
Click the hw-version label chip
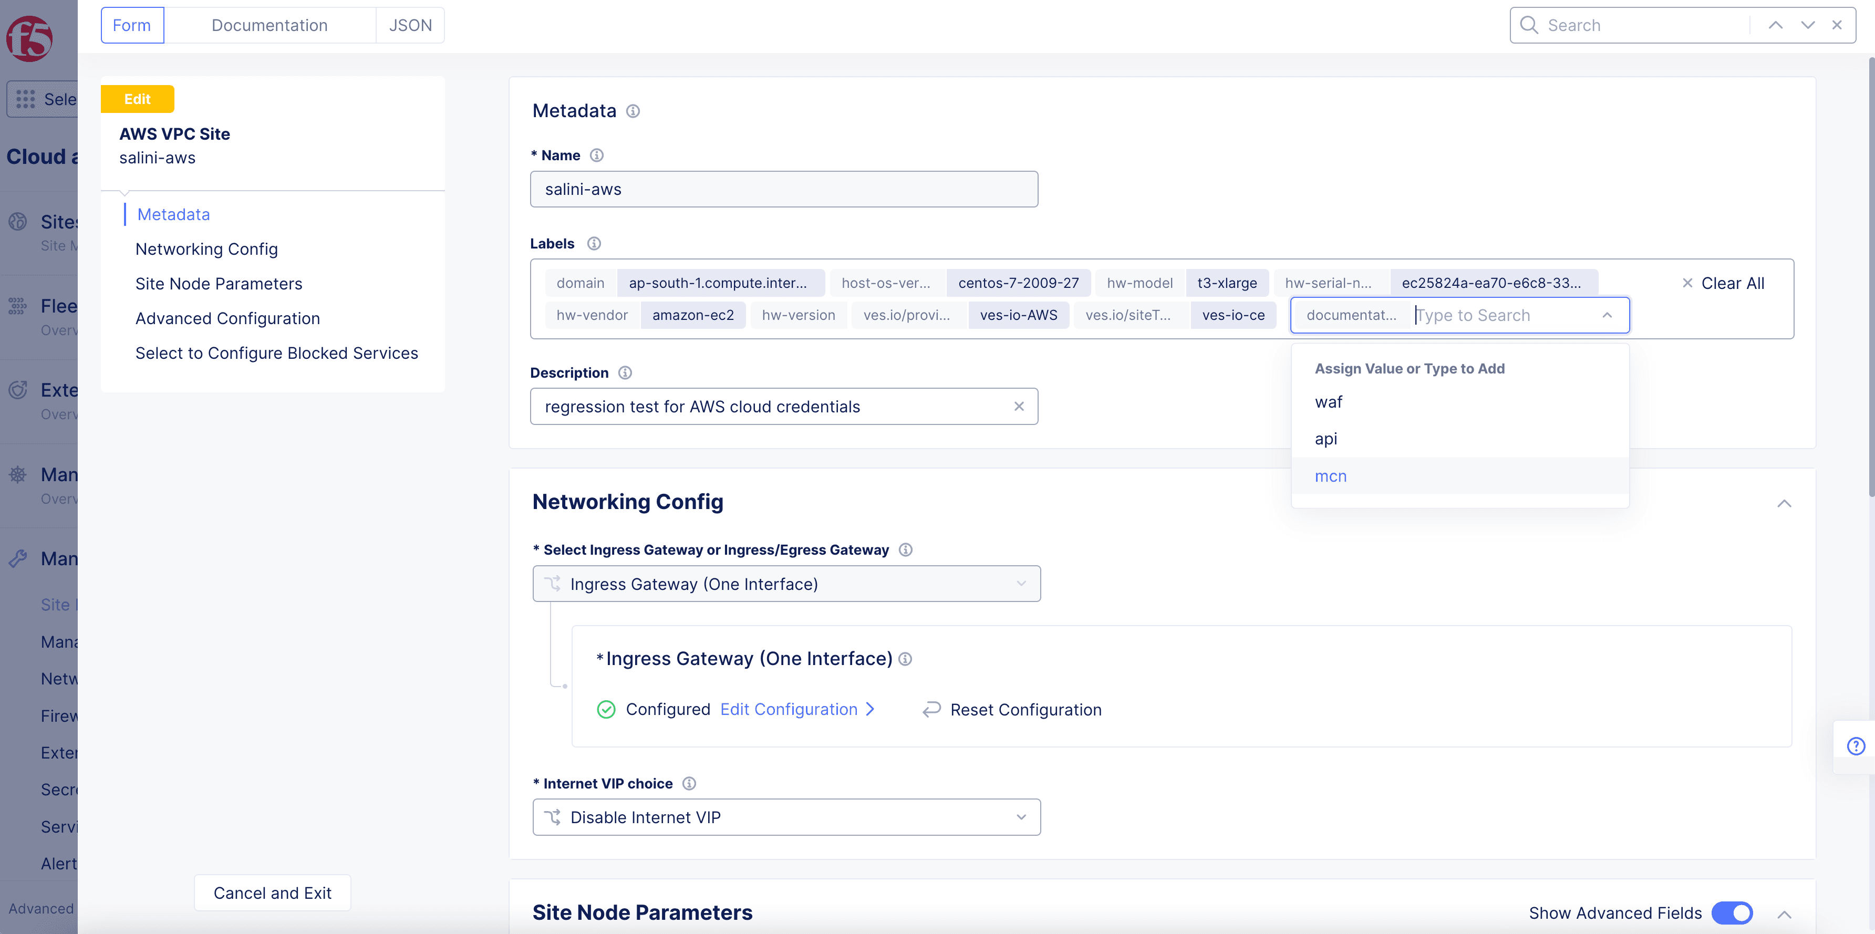tap(799, 315)
